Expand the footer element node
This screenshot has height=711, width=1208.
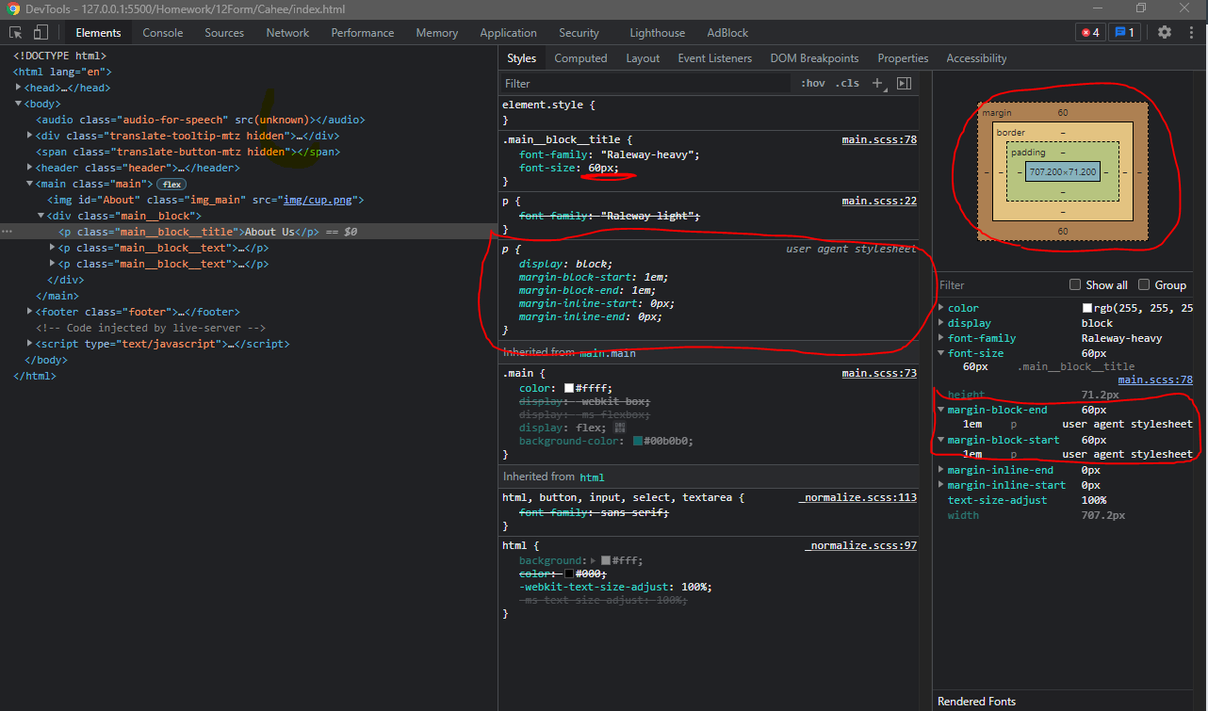coord(30,312)
